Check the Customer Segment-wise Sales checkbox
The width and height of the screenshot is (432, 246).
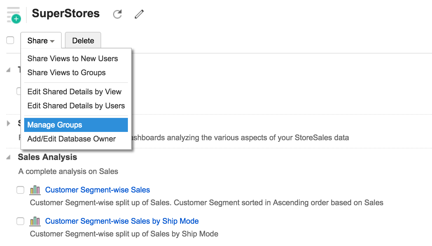[20, 190]
